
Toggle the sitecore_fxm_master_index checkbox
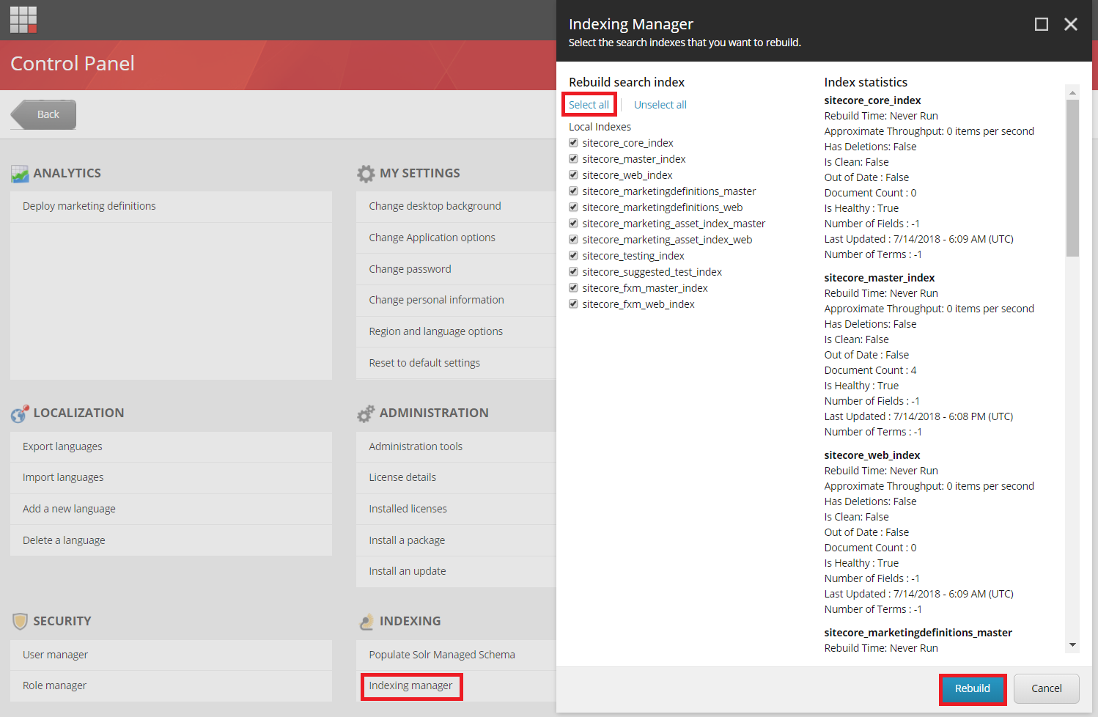[x=573, y=288]
